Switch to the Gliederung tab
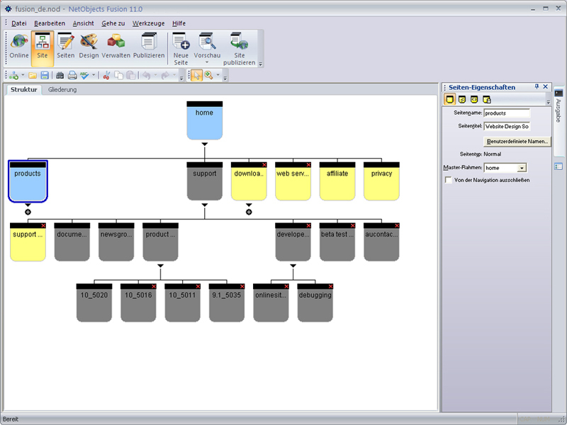 tap(62, 90)
